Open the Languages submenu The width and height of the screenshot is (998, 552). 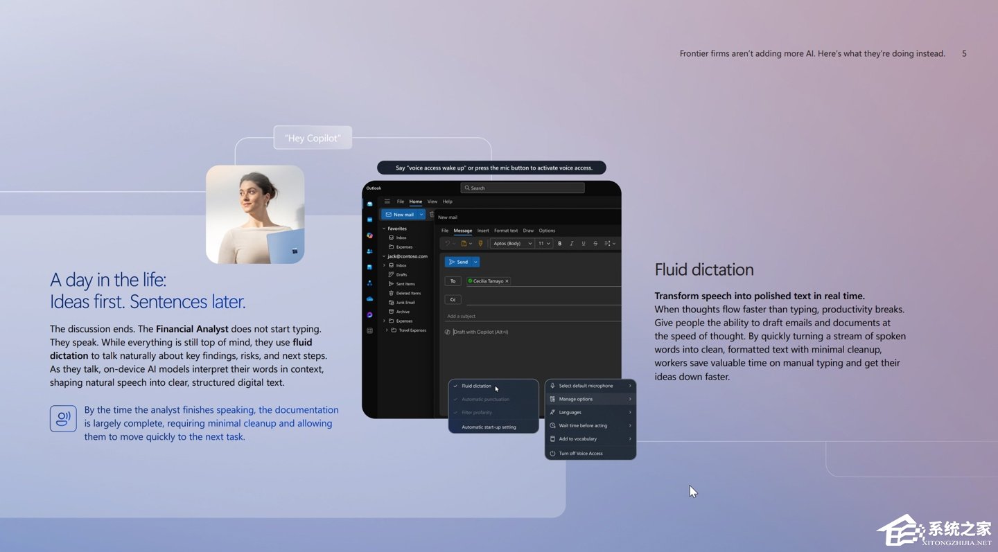(590, 412)
